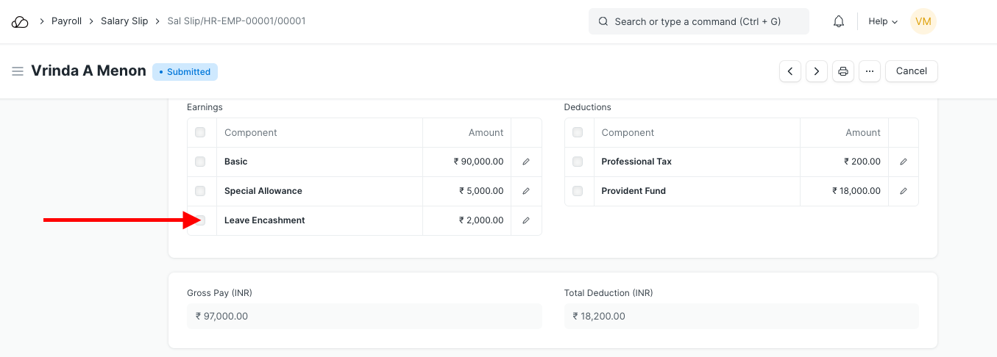Tick the Provident Fund checkbox

click(578, 191)
